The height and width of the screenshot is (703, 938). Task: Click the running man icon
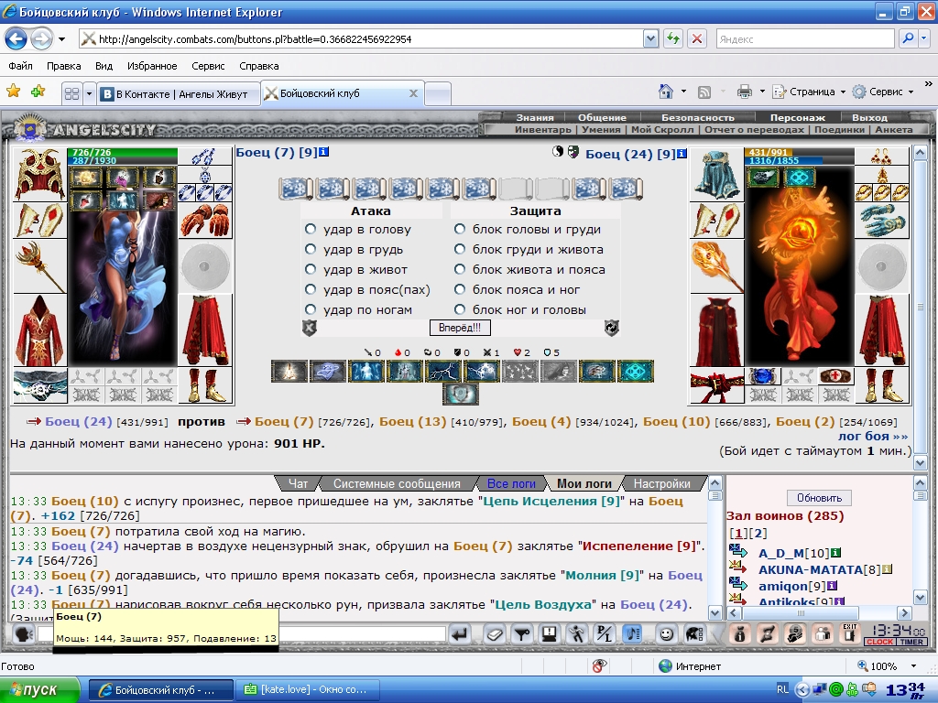[x=577, y=633]
